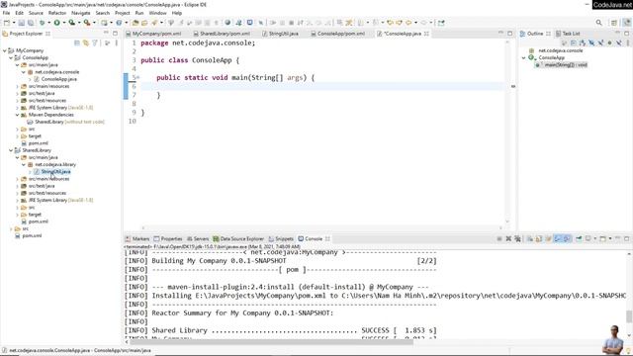Collapse the MyCompany project node
Viewport: 633px width, 356px height.
coord(4,50)
